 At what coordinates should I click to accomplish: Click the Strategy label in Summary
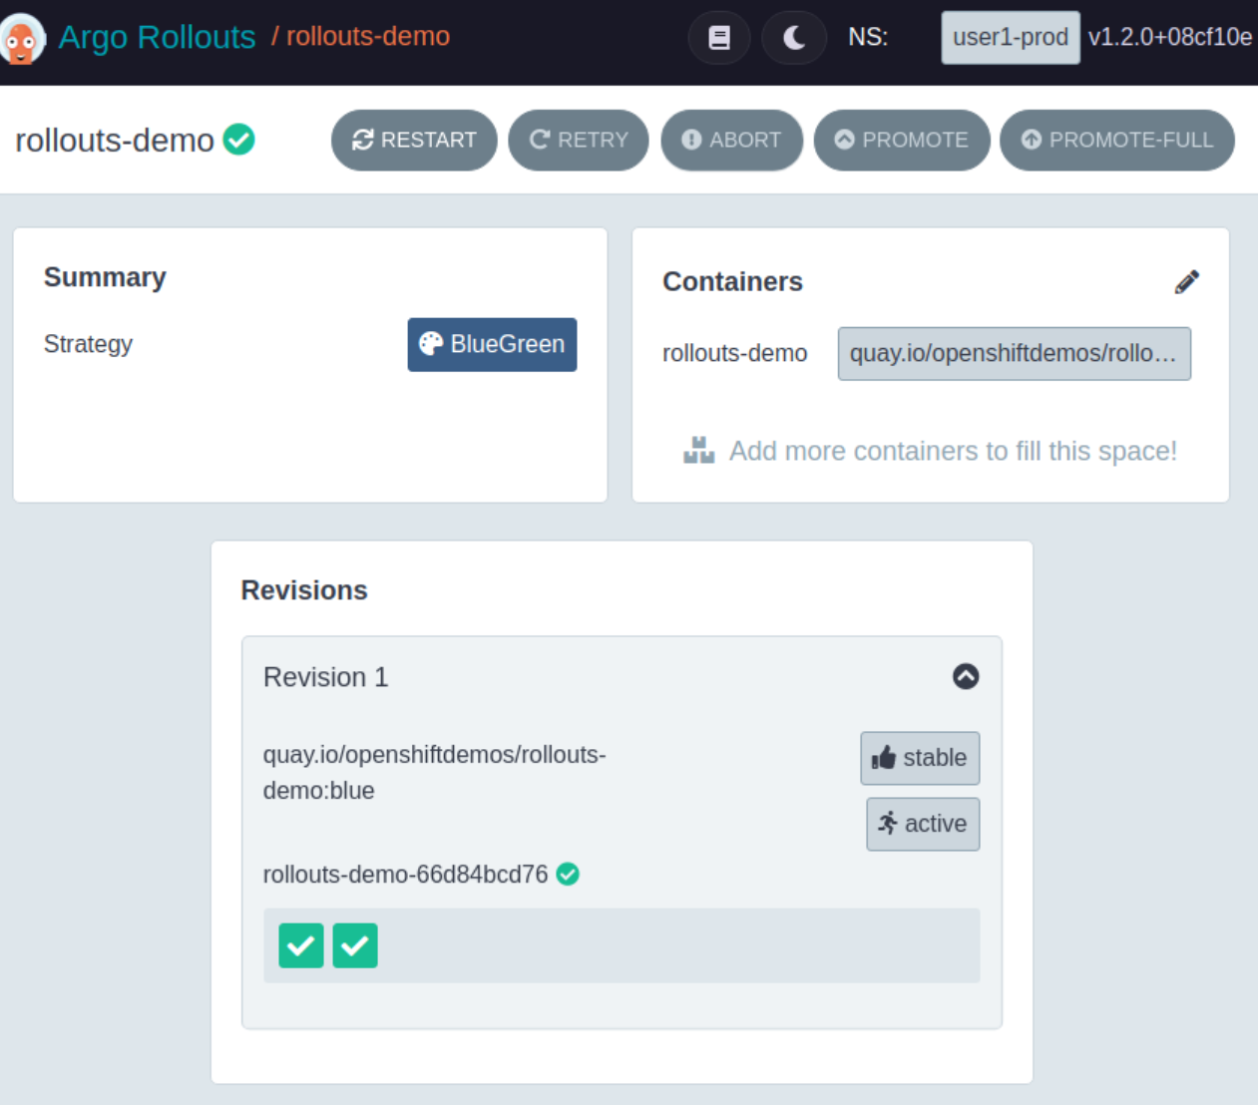tap(88, 344)
